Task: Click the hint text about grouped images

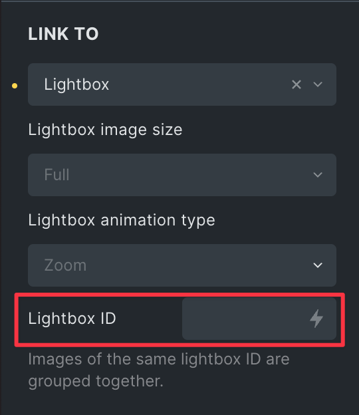Action: [x=159, y=370]
